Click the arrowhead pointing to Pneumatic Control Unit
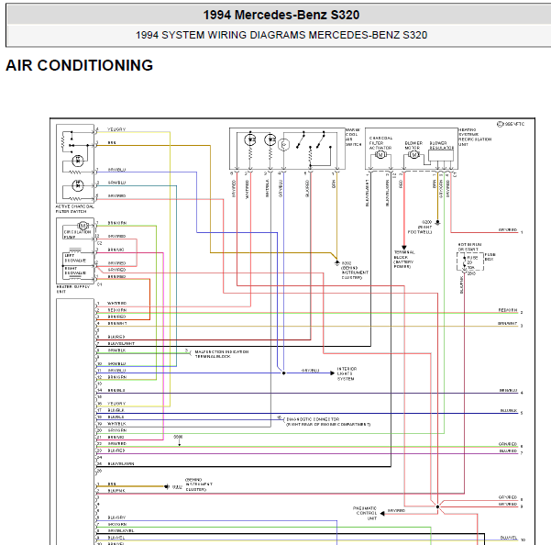Image resolution: width=551 pixels, height=545 pixels. coord(382,514)
